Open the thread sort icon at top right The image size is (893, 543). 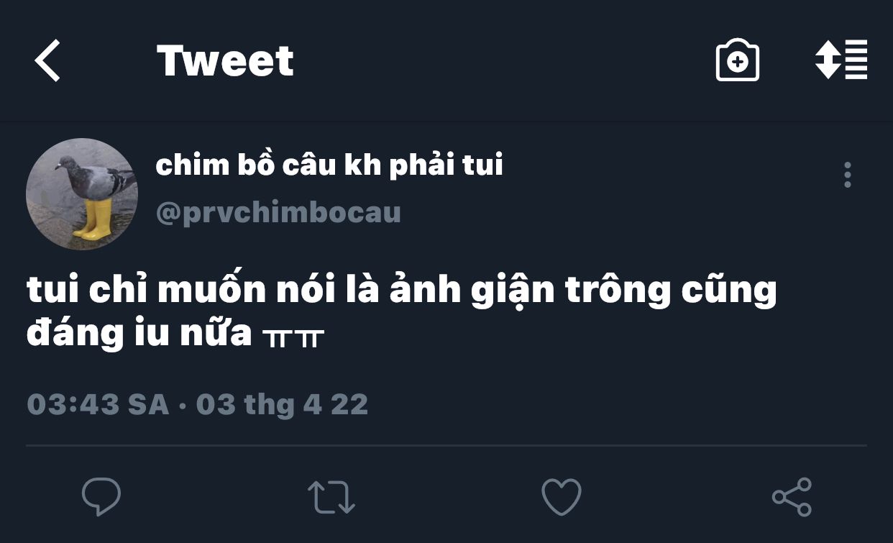(841, 60)
